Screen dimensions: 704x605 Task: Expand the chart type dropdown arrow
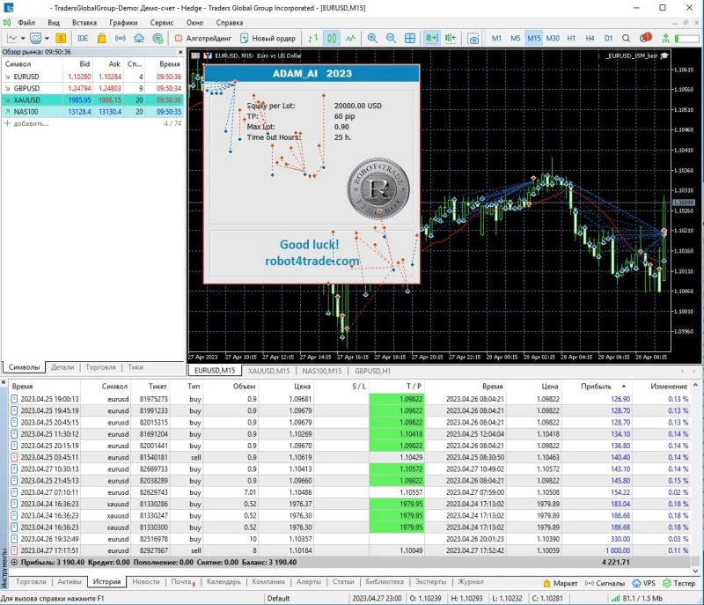[24, 38]
